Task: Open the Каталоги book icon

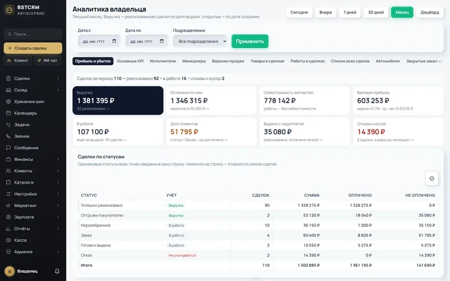Action: coord(8,182)
